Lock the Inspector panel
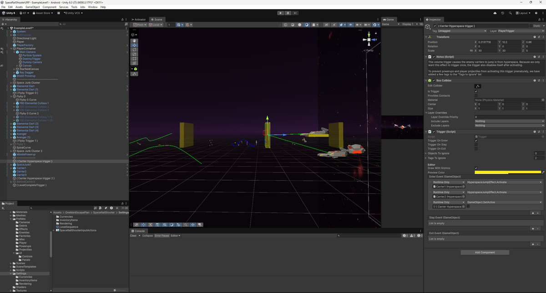546x293 pixels. (x=539, y=20)
